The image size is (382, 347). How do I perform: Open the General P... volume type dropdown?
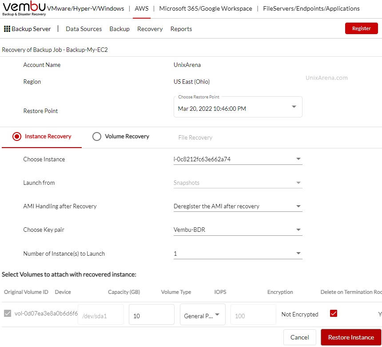click(203, 315)
